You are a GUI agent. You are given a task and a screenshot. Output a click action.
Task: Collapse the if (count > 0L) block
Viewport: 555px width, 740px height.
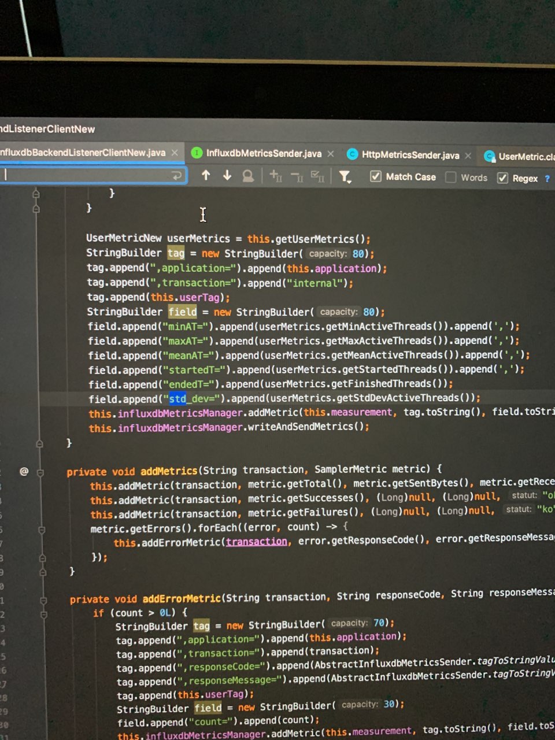click(44, 614)
